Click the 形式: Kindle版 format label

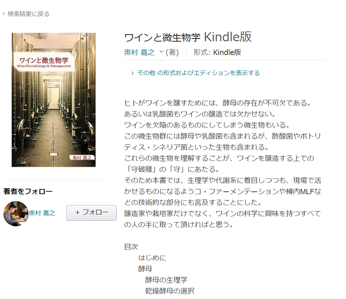click(217, 52)
